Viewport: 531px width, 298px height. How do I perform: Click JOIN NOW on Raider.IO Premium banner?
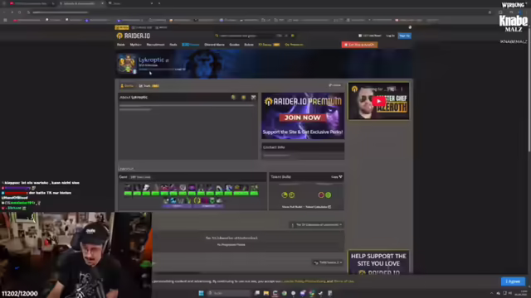302,118
